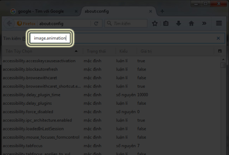Open a new tab with plus button
Viewport: 229px width, 155px height.
(x=162, y=11)
